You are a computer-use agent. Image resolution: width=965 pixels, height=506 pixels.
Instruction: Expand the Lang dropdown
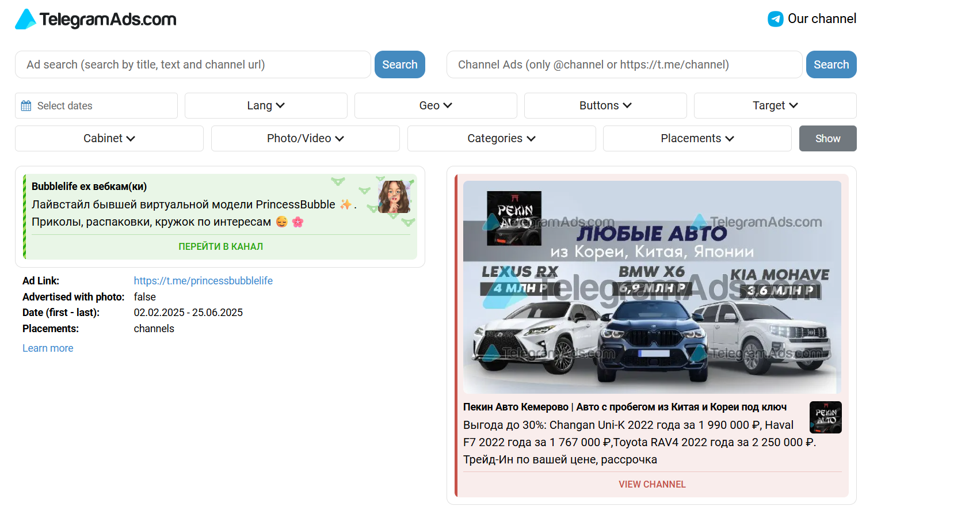coord(266,106)
